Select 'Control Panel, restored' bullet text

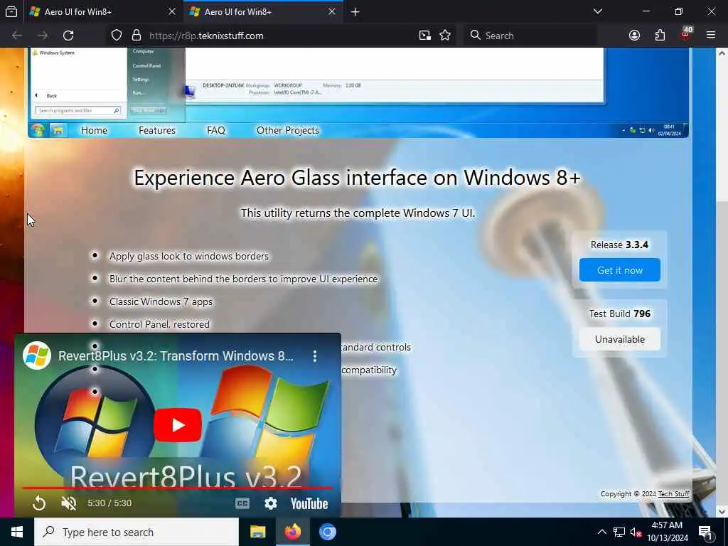click(159, 324)
